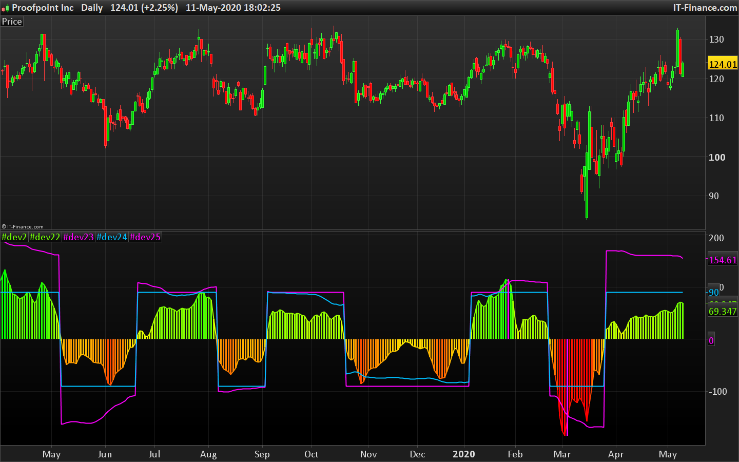Click the magenta 154.61 value tag
The width and height of the screenshot is (739, 462).
coord(723,260)
